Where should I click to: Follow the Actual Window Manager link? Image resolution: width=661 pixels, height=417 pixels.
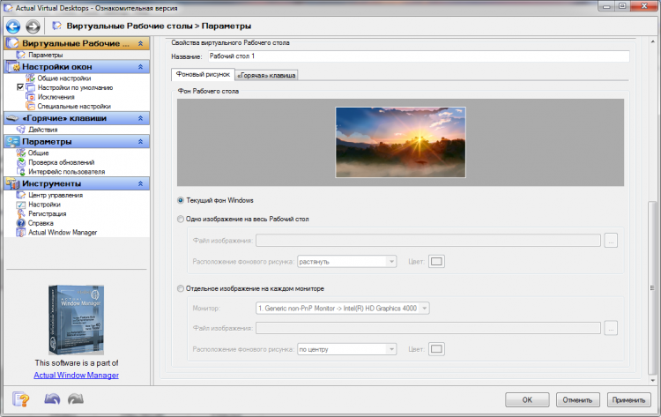pyautogui.click(x=77, y=375)
